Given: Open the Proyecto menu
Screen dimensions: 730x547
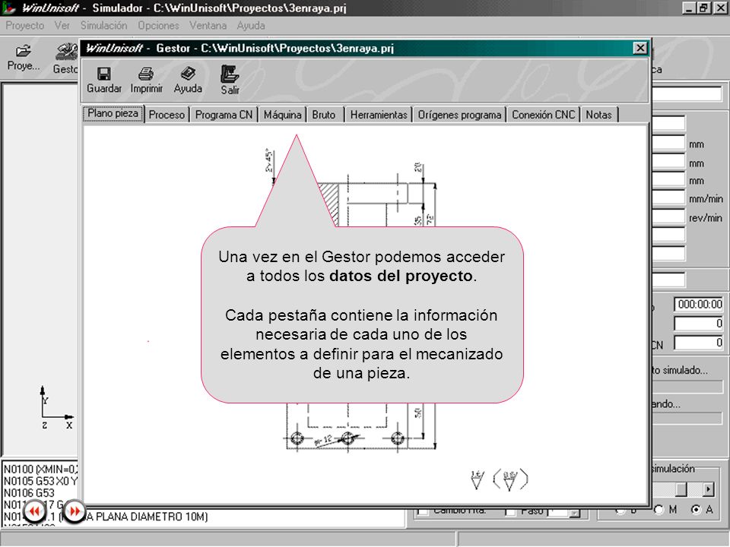Looking at the screenshot, I should 25,26.
